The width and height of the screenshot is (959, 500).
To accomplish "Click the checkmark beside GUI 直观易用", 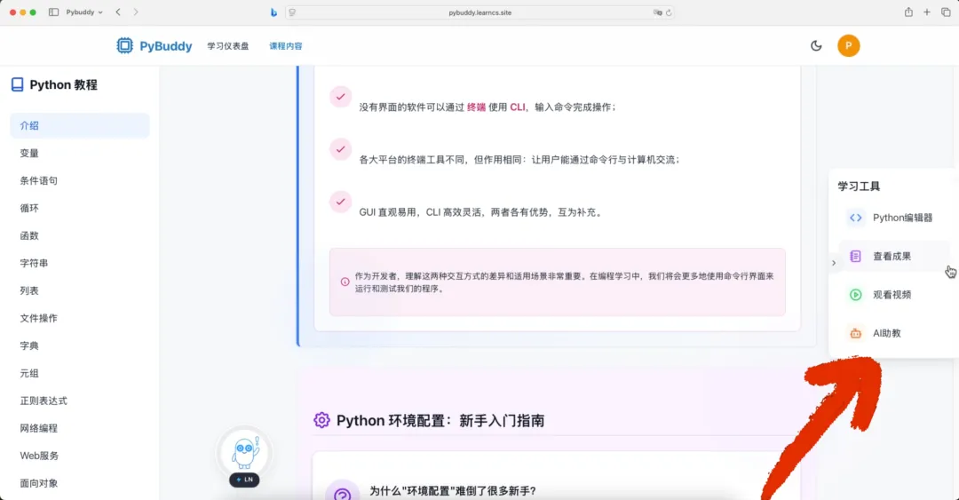I will [x=341, y=202].
